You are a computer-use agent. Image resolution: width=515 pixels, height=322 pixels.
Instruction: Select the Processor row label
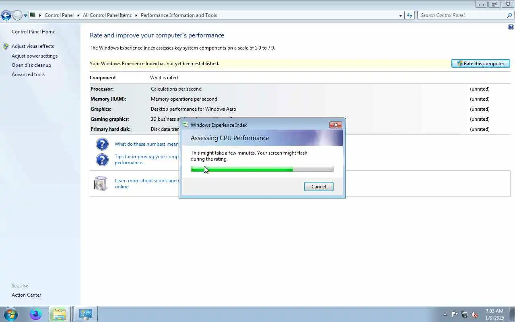[102, 89]
